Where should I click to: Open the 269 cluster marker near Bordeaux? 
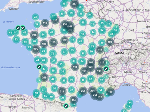[x=44, y=77]
